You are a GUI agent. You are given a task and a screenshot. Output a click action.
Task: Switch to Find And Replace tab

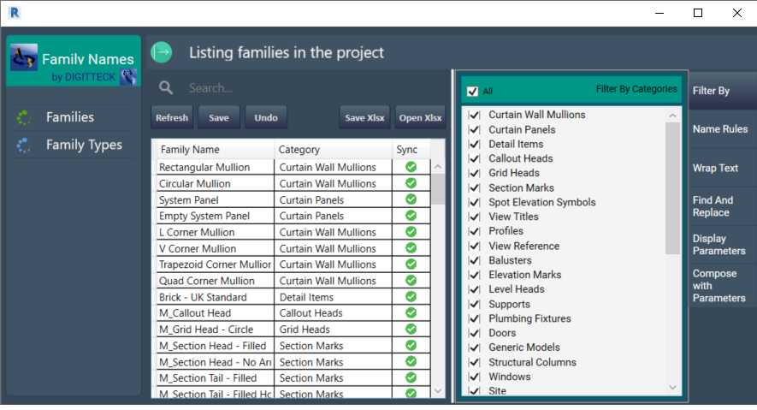[x=713, y=206]
